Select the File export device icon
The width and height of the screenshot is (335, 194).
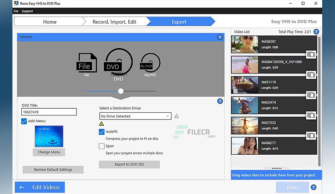(x=87, y=63)
